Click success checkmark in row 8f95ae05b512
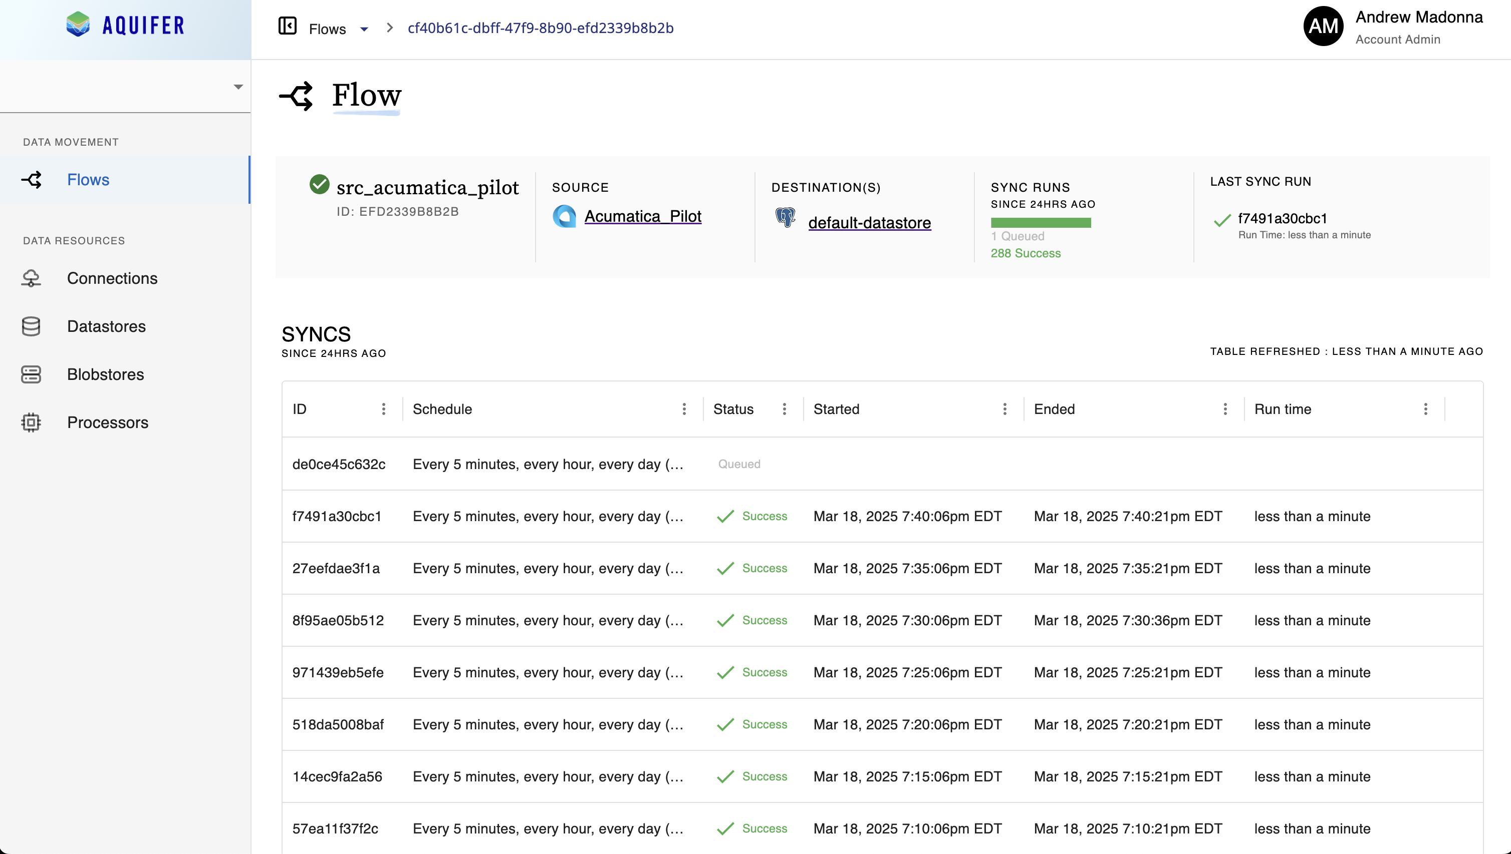Viewport: 1511px width, 854px height. pos(725,621)
